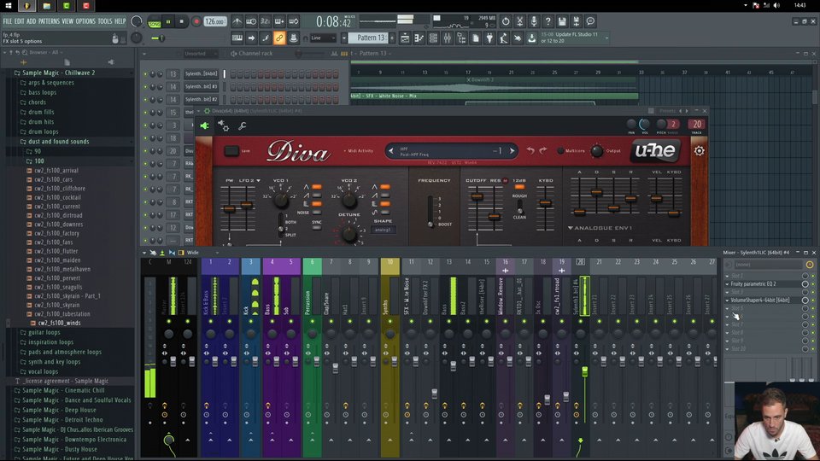
Task: Click the Diva undo arrow
Action: click(530, 150)
